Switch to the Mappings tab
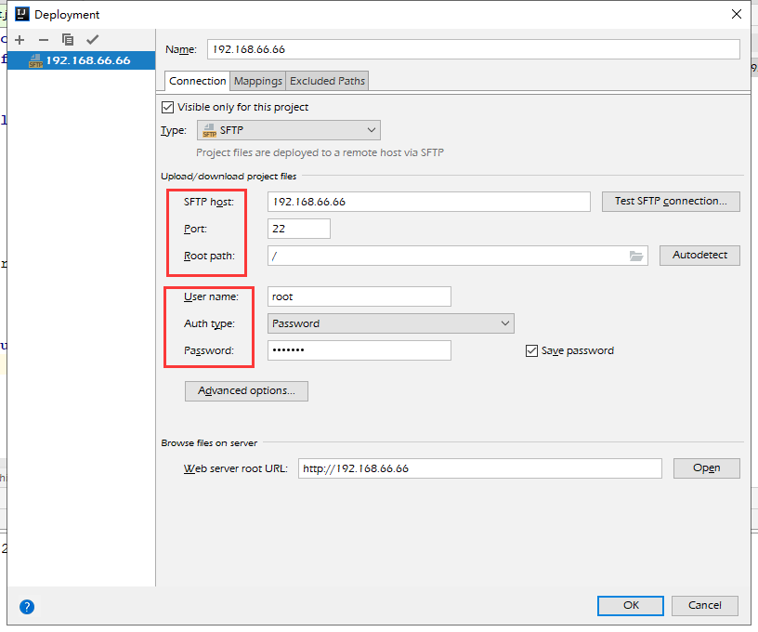This screenshot has height=632, width=758. tap(257, 81)
